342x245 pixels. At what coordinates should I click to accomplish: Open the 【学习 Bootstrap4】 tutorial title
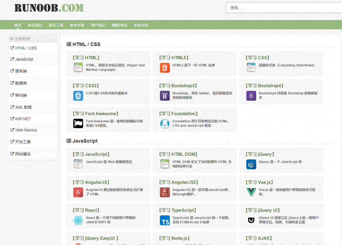click(265, 86)
